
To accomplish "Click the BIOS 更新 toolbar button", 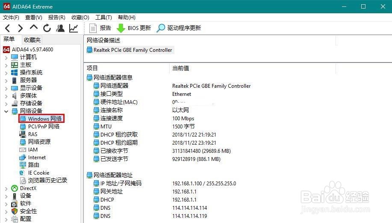I will coord(134,28).
